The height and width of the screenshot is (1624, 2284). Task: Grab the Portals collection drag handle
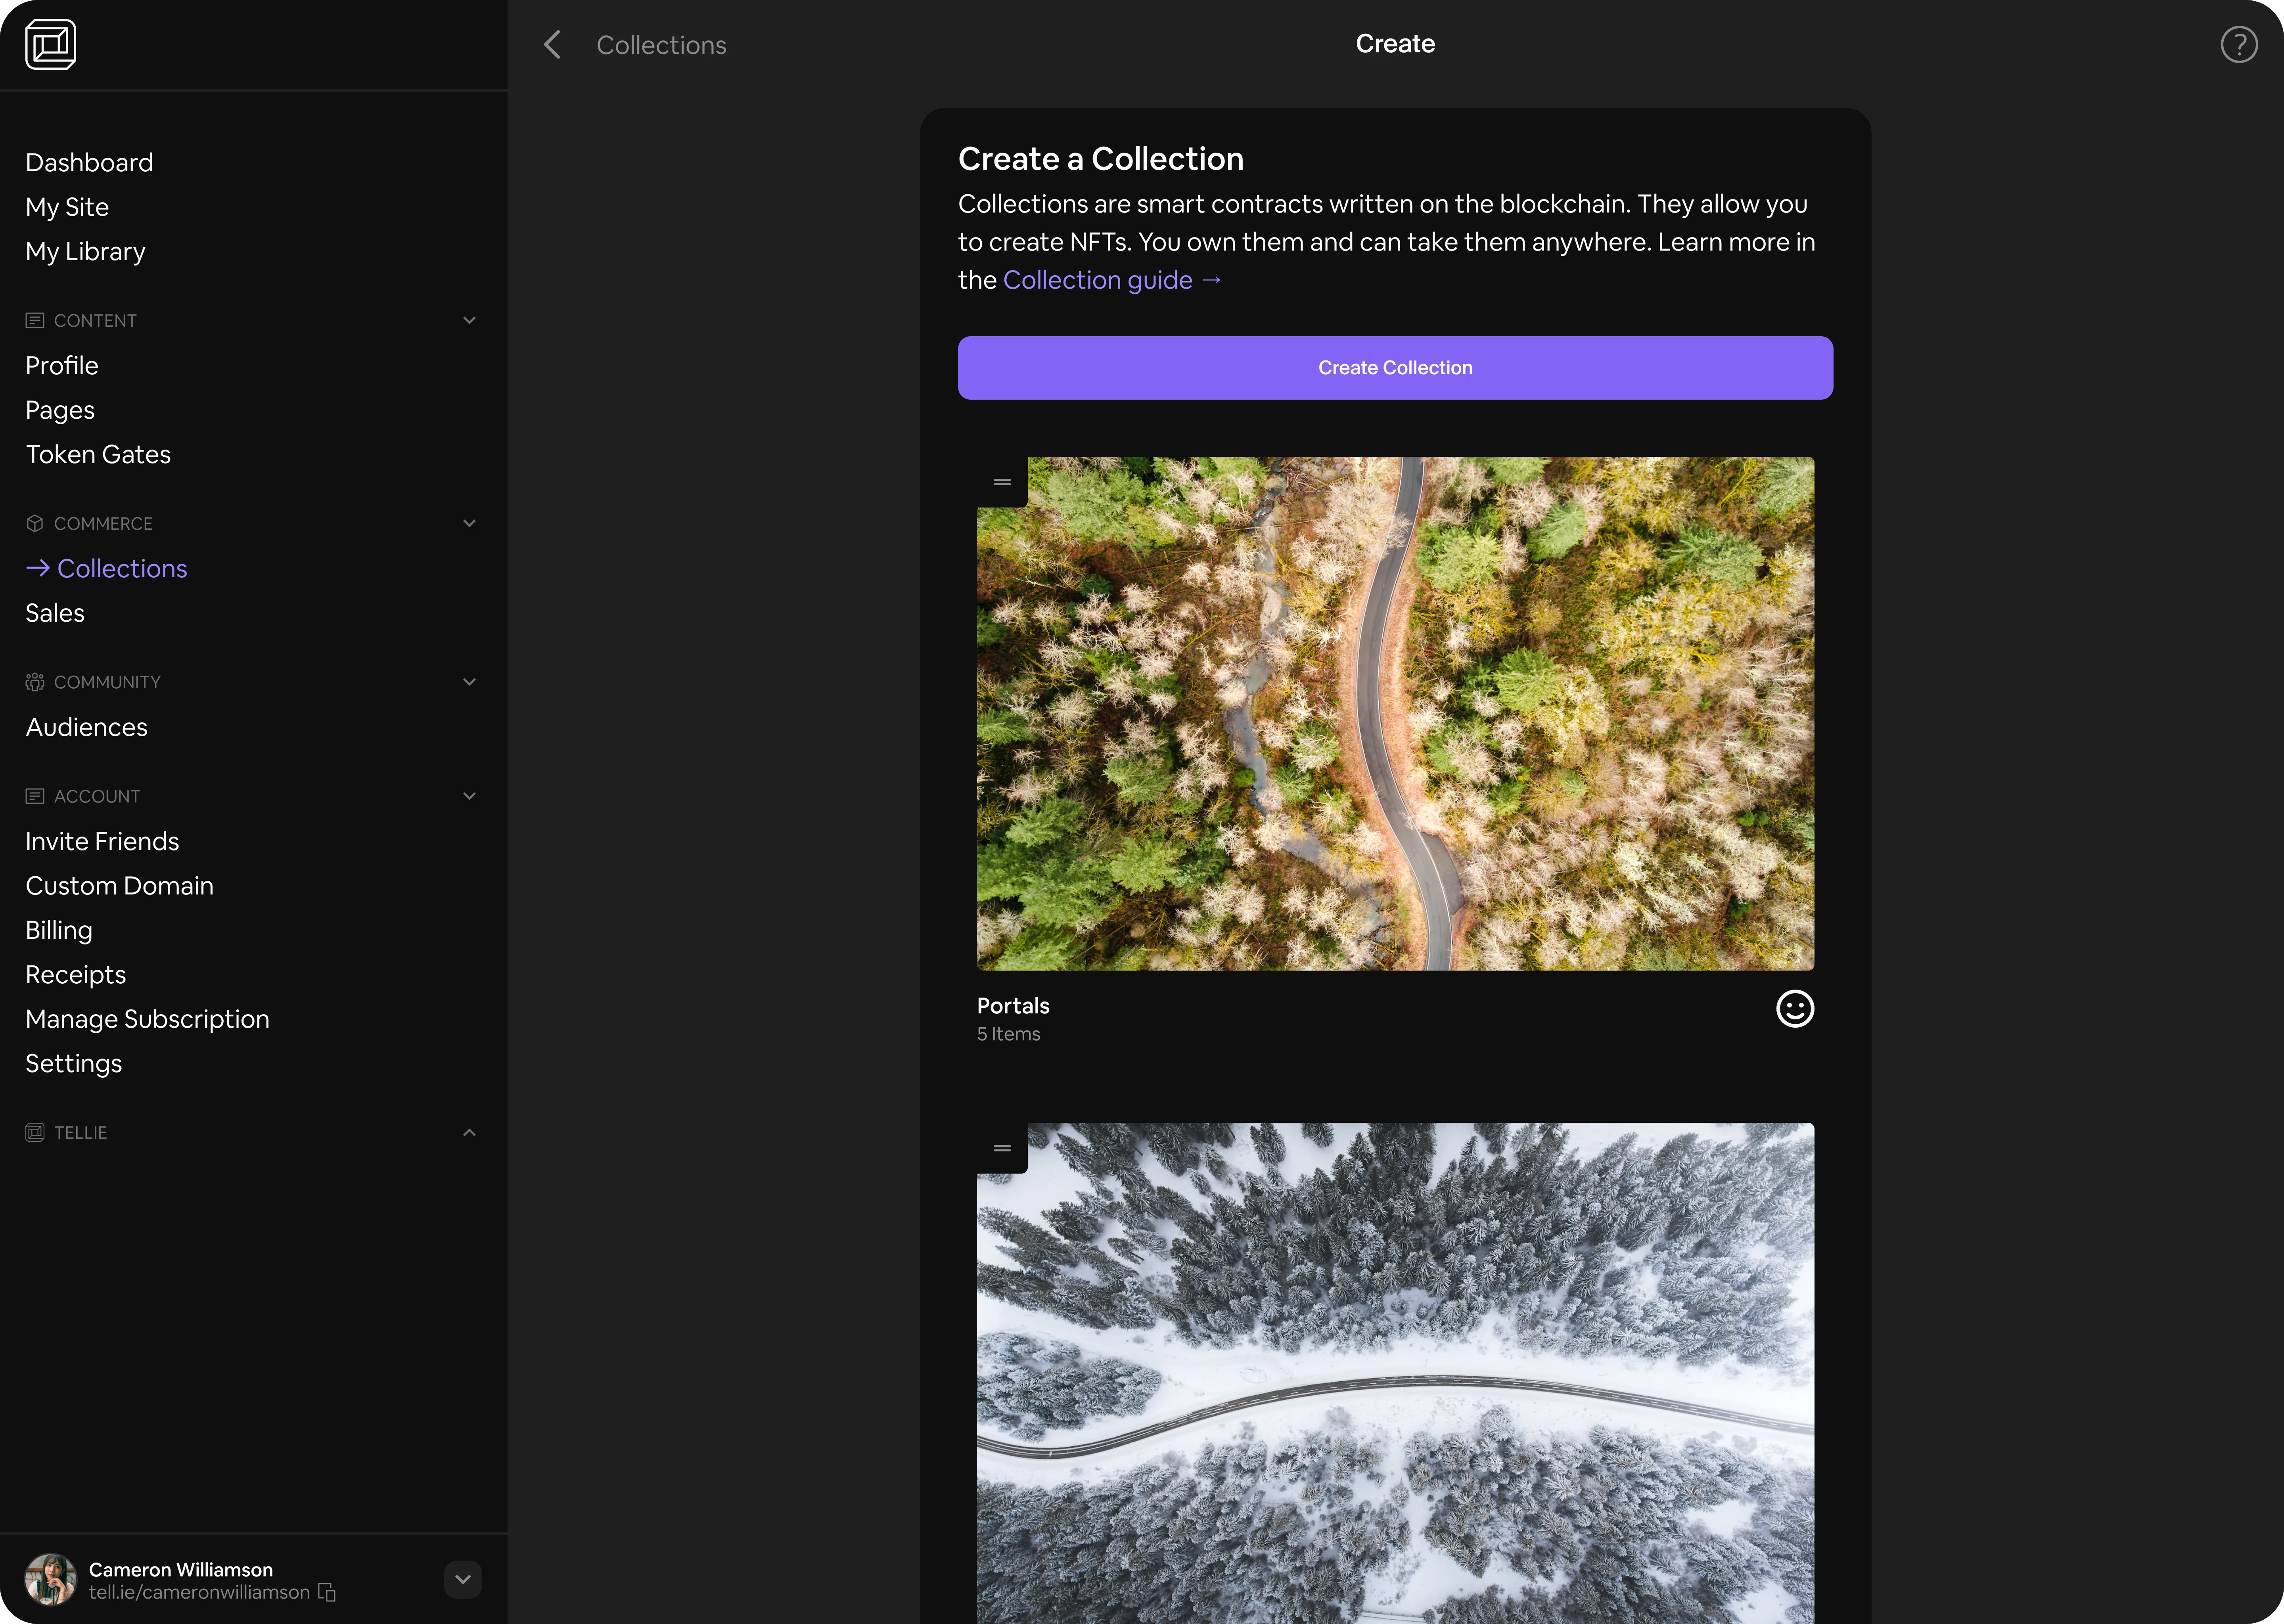tap(1002, 483)
